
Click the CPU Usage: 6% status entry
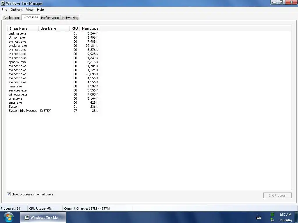coord(40,208)
